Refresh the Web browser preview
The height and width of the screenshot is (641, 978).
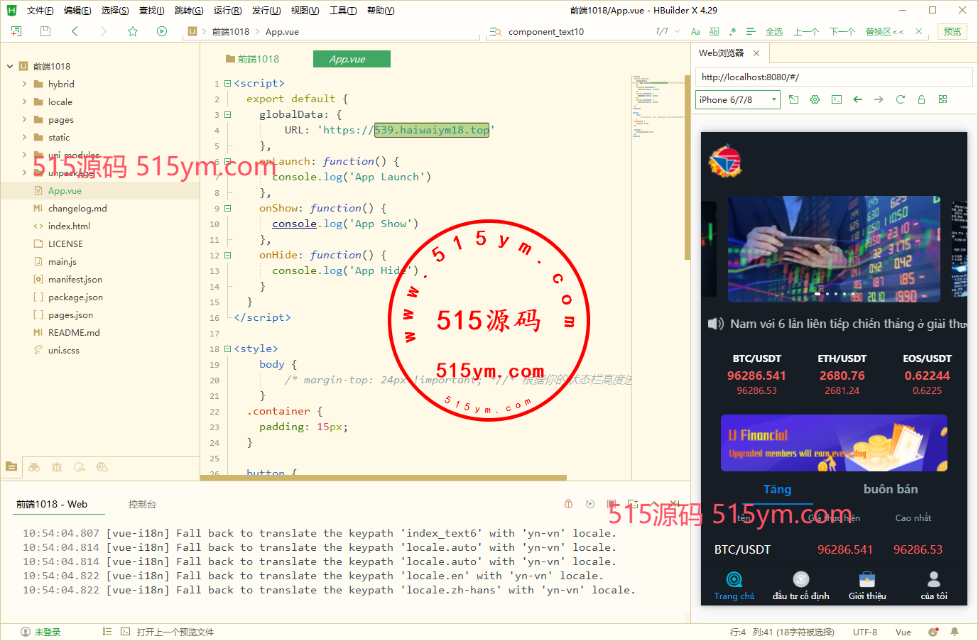coord(900,99)
